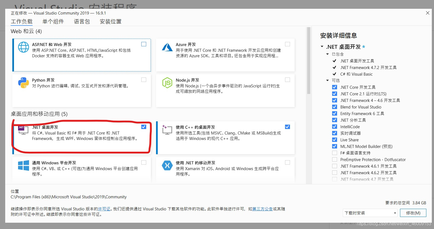434x229 pixels.
Task: Close the Visual Studio installer dialog
Action: 428,13
